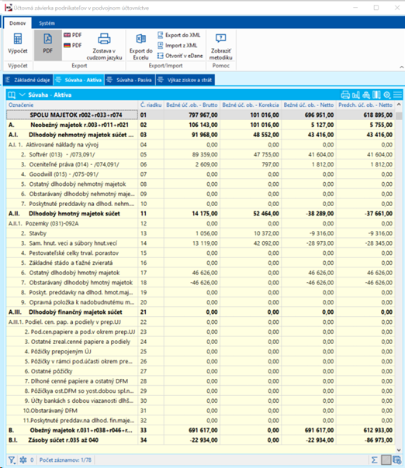The height and width of the screenshot is (468, 405).
Task: Click the gear icon in the status bar
Action: point(23,460)
